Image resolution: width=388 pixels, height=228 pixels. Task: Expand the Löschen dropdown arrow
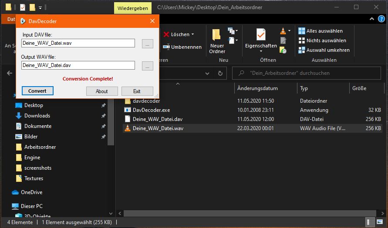192,34
